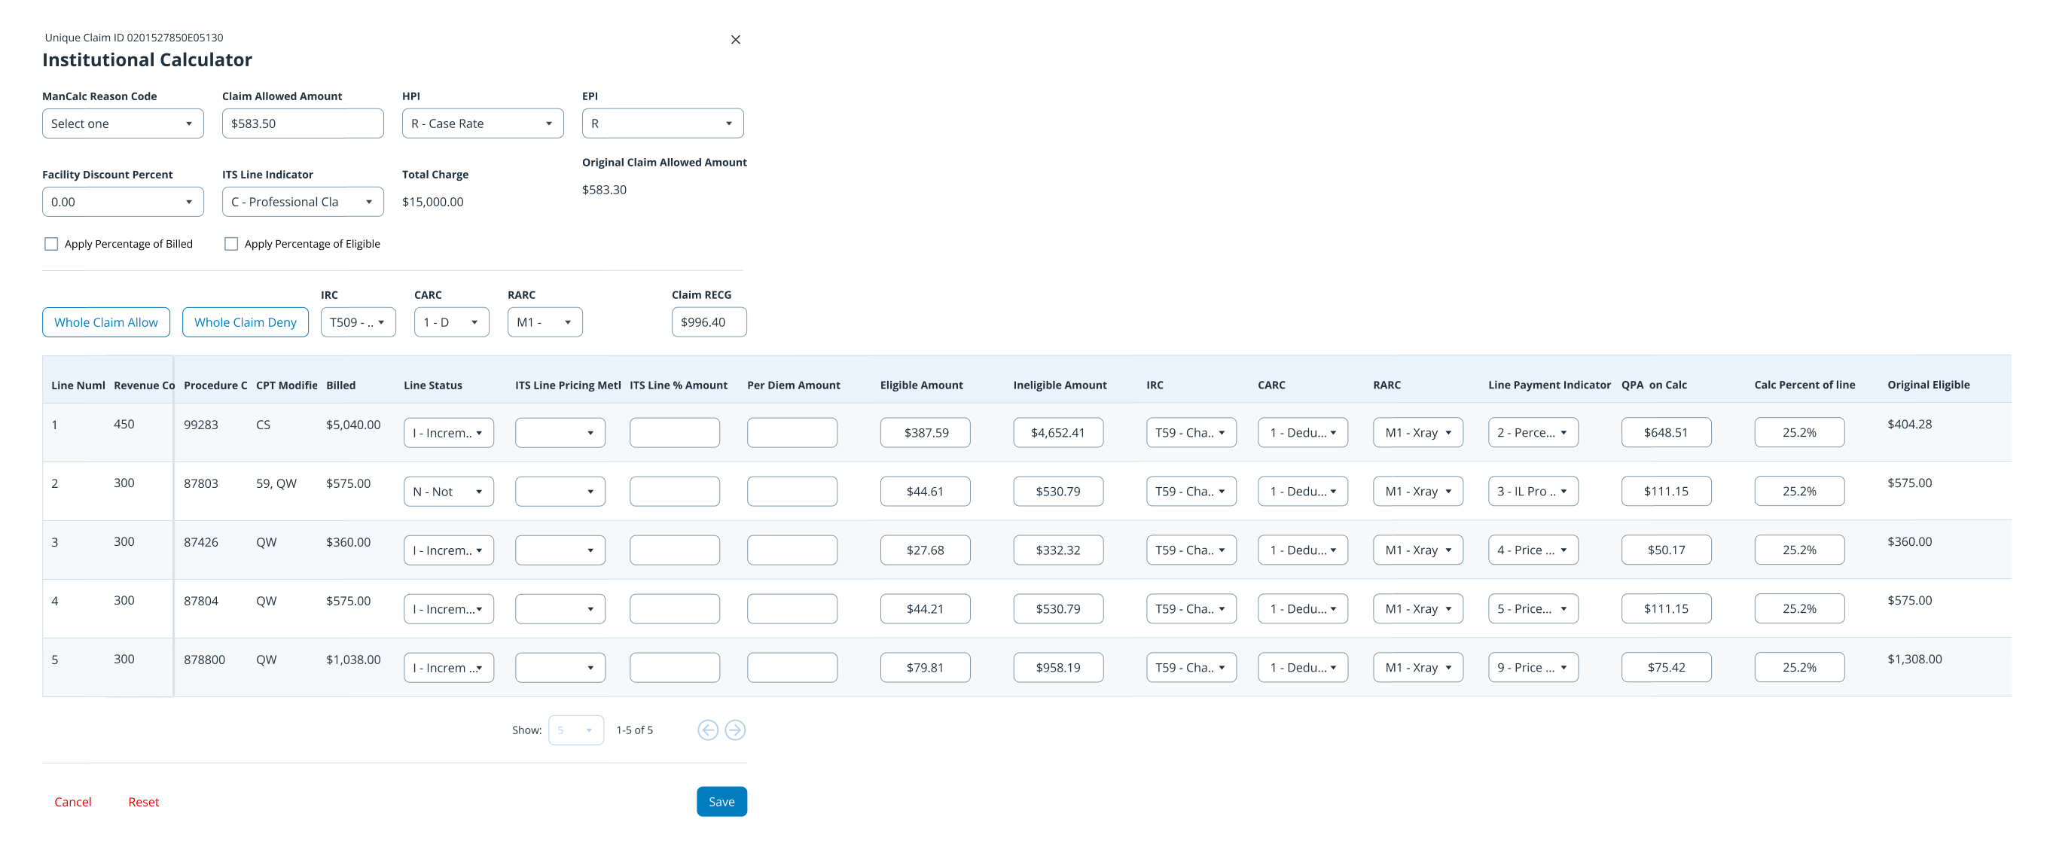This screenshot has width=2047, height=841.
Task: Reset the calculator values
Action: pyautogui.click(x=144, y=802)
